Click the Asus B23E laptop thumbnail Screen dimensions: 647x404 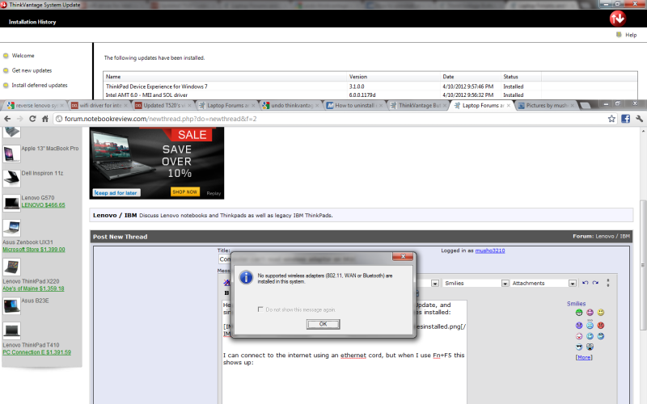[x=11, y=306]
